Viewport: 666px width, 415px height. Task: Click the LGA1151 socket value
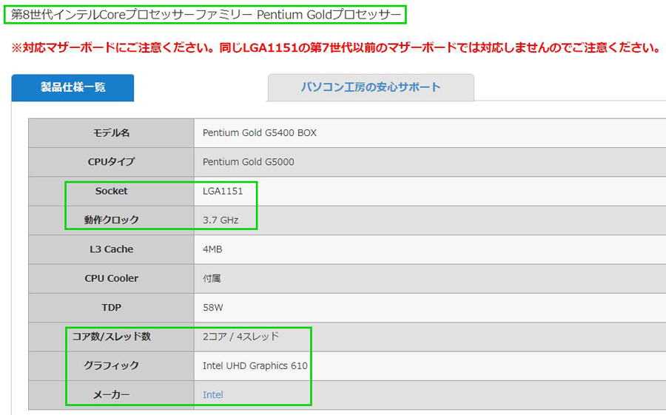click(223, 191)
